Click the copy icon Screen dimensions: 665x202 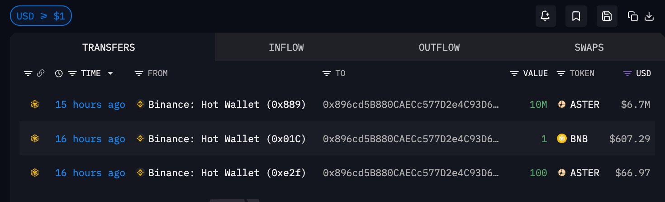pyautogui.click(x=632, y=16)
